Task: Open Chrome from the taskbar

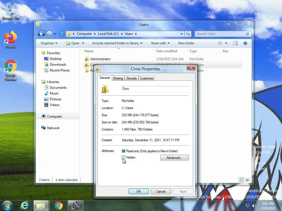Action: click(x=59, y=206)
